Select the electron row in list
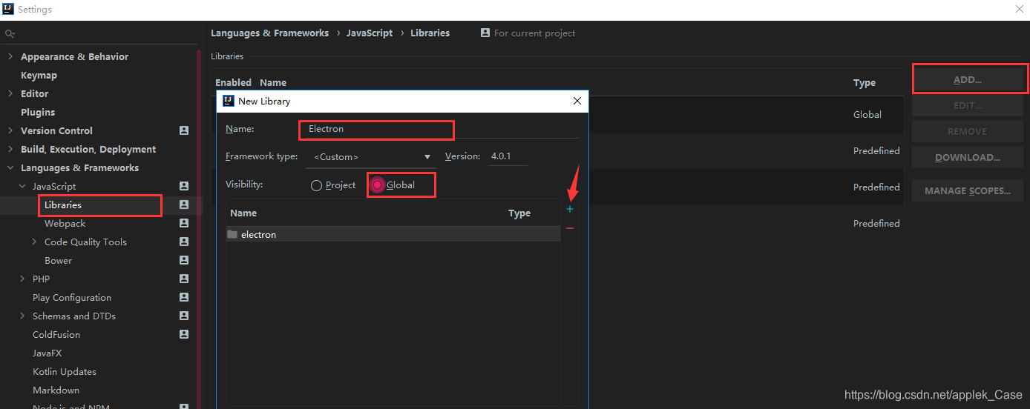Image resolution: width=1030 pixels, height=409 pixels. pyautogui.click(x=393, y=234)
